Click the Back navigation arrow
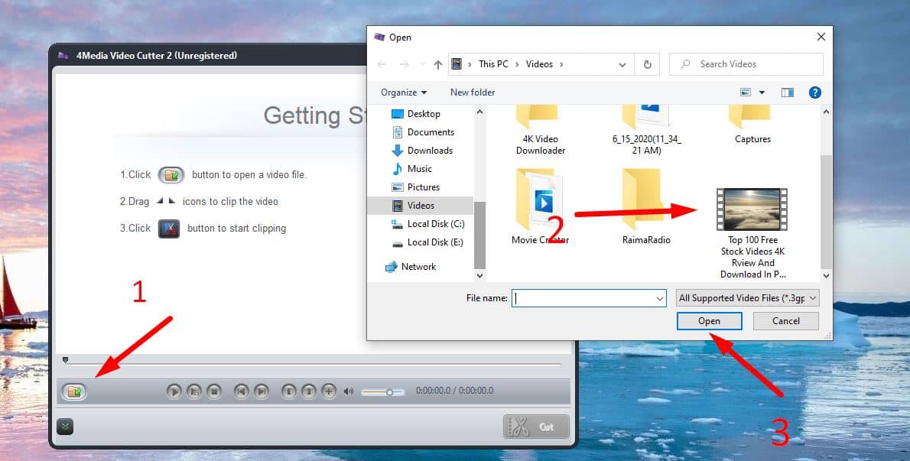Viewport: 910px width, 461px height. [x=382, y=64]
